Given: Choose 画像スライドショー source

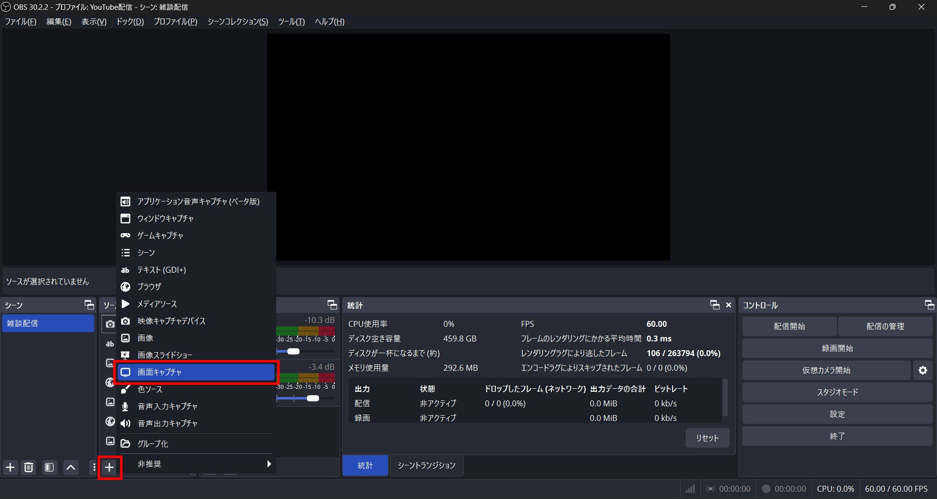Looking at the screenshot, I should click(196, 355).
